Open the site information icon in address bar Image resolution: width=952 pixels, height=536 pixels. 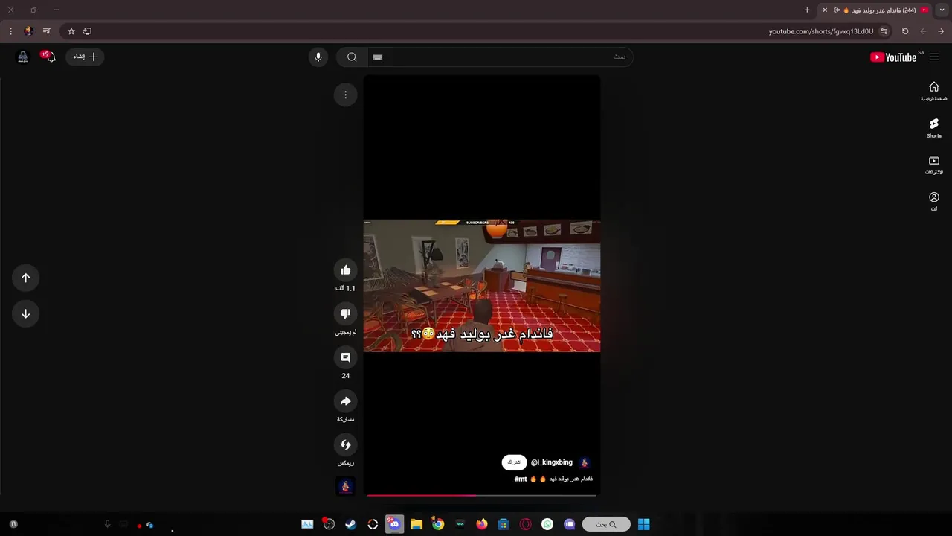click(884, 31)
